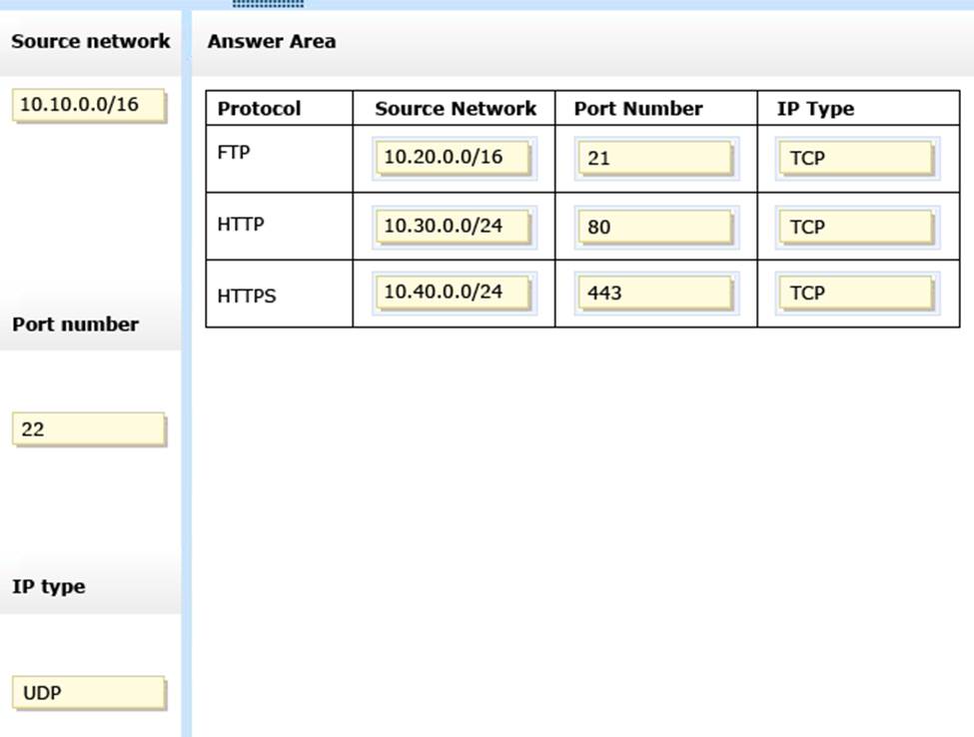Select port 80 box in HTTP row

coord(655,227)
